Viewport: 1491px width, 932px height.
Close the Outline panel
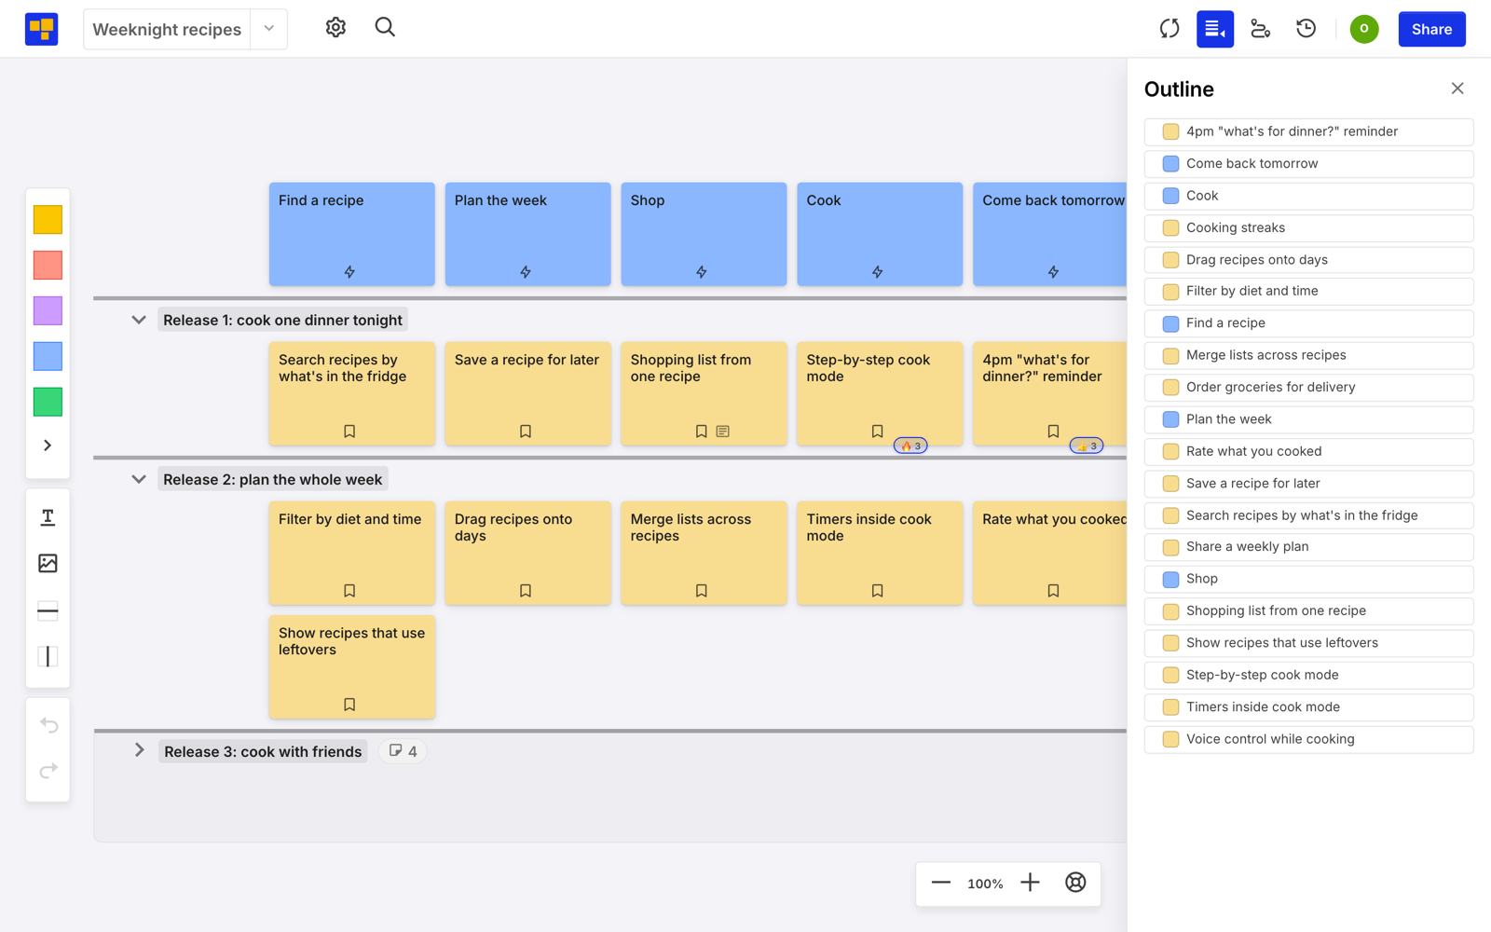(1457, 89)
